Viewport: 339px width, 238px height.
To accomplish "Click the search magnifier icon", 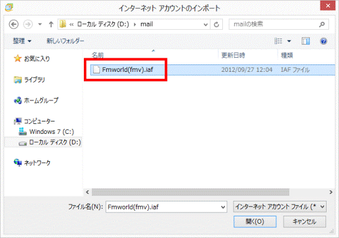I will click(322, 24).
